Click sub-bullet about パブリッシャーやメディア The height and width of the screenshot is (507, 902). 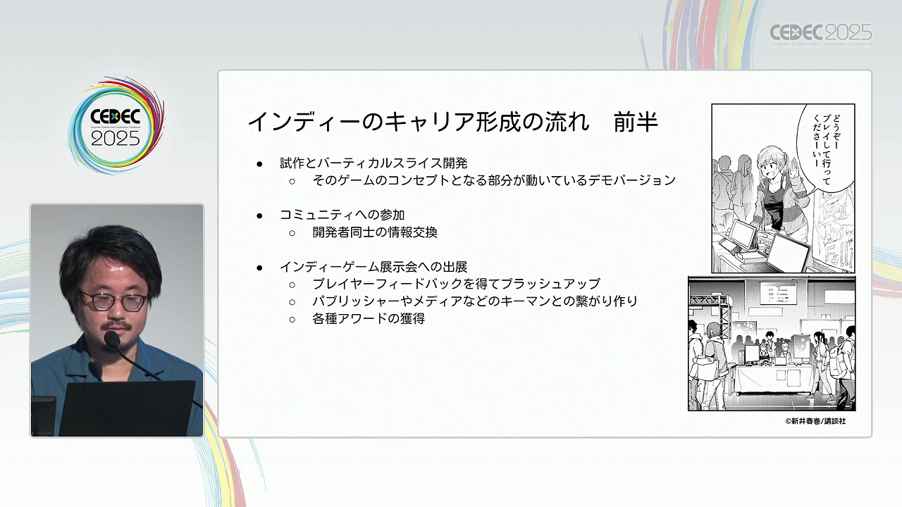tap(474, 301)
